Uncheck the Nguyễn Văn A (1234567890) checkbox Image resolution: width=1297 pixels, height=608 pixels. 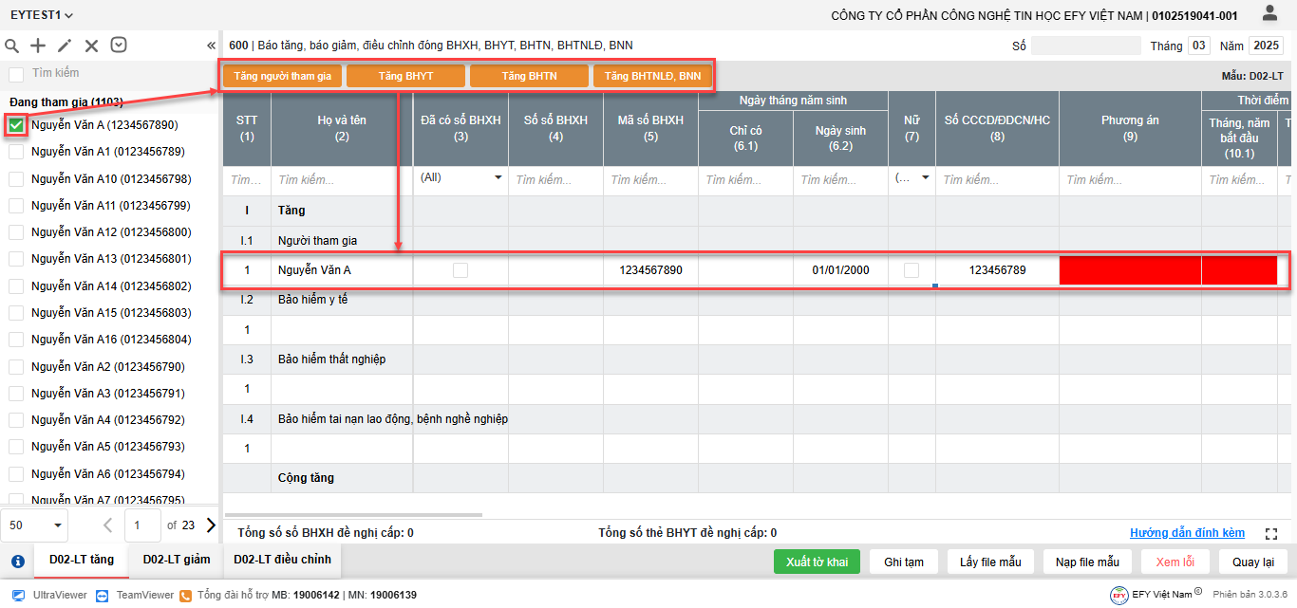[16, 125]
